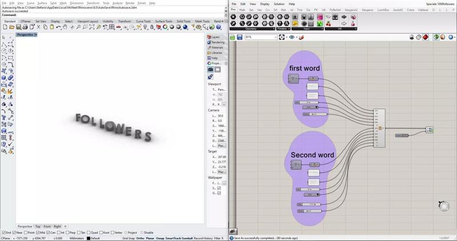Screen dimensions: 457x241
Task: Open the Perspective viewport title dropdown
Action: click(35, 35)
